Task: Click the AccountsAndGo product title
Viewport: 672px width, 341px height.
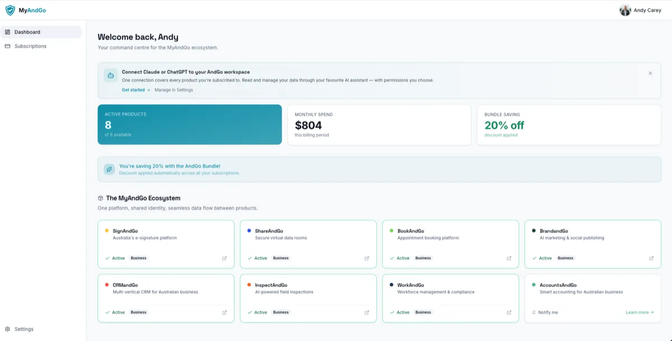Action: [558, 285]
